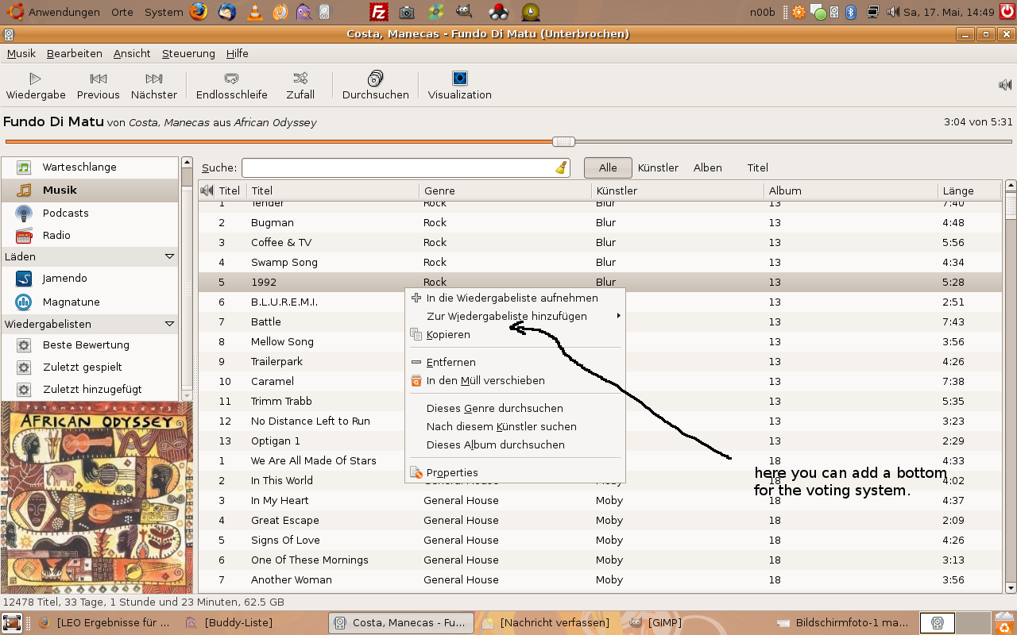Choose Nach diesem Künstler suchen
The width and height of the screenshot is (1017, 635).
515,427
